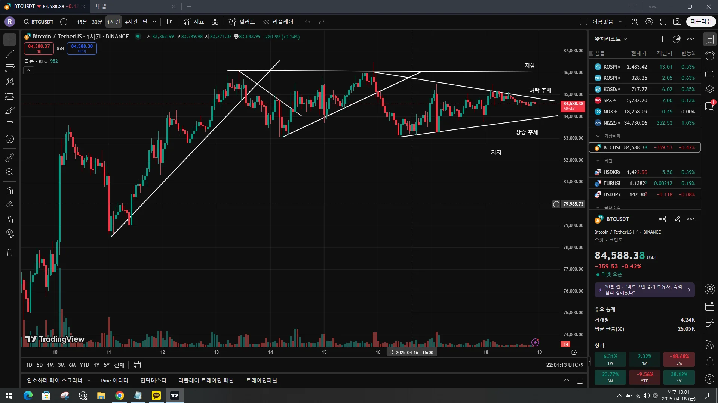This screenshot has height=403, width=718.
Task: Open the 전략테스터 tab
Action: click(x=153, y=380)
